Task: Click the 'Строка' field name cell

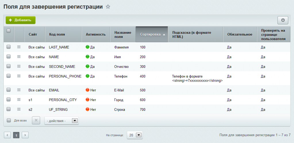Action: pyautogui.click(x=120, y=109)
